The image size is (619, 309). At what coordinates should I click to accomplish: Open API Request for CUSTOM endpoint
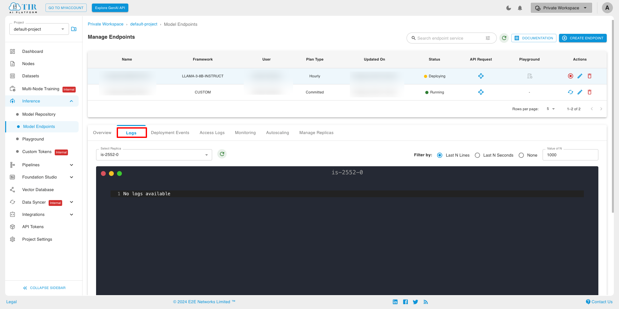tap(481, 92)
